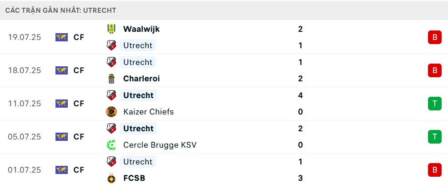
Task: Click the FCSB club crest icon
Action: [x=111, y=178]
